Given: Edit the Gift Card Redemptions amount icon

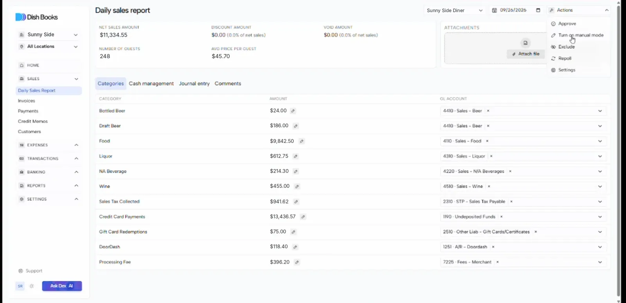Looking at the screenshot, I should pos(293,232).
